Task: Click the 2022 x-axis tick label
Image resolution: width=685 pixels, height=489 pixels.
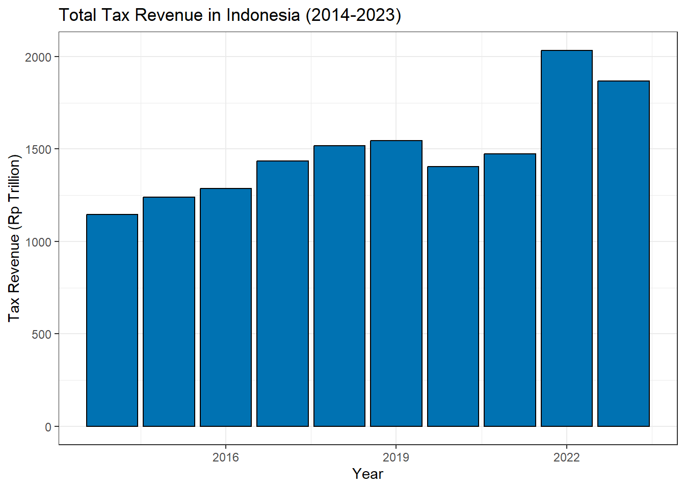Action: pyautogui.click(x=567, y=457)
